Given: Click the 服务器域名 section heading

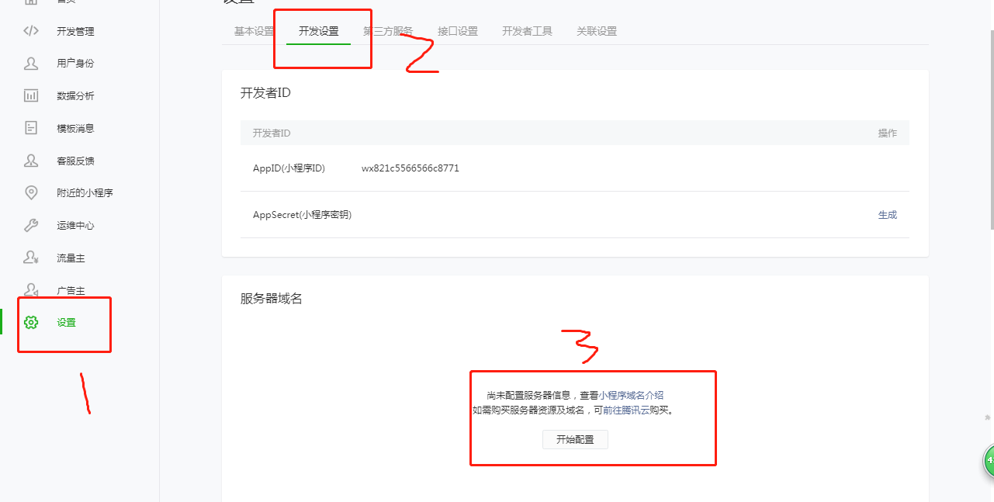Looking at the screenshot, I should [x=271, y=299].
